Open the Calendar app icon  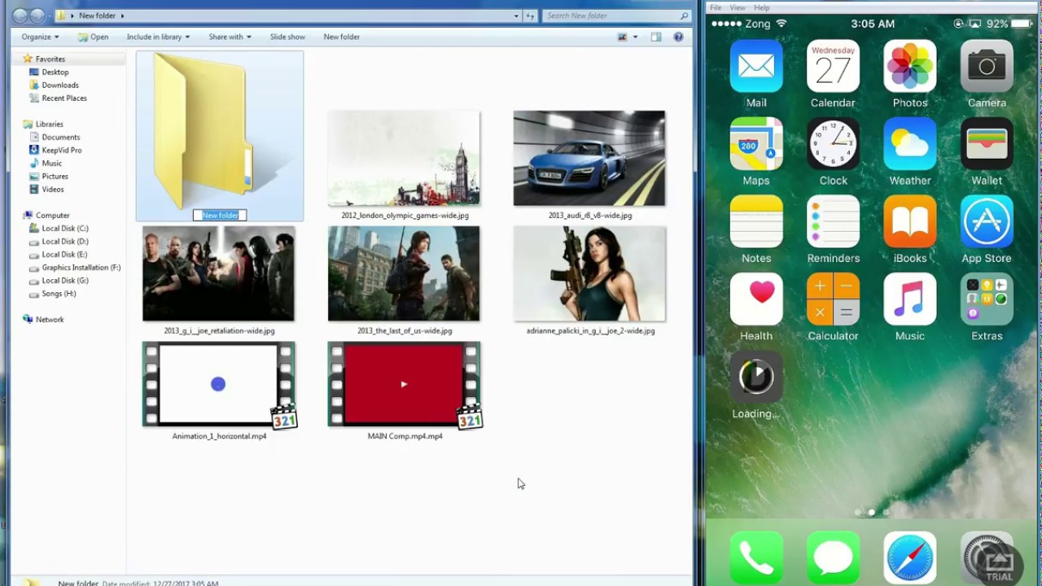coord(833,66)
